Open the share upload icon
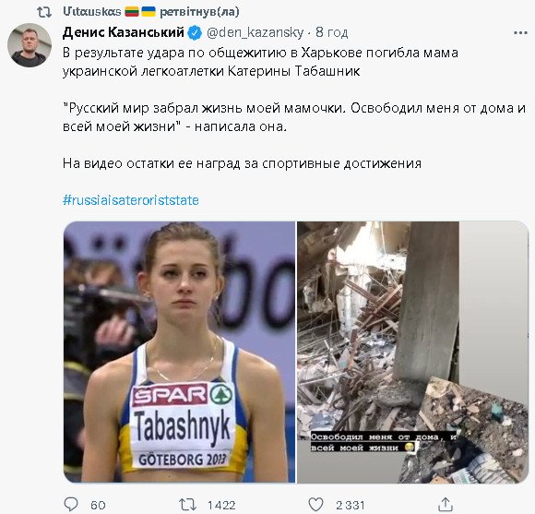Viewport: 535px width, 514px height. tap(446, 504)
